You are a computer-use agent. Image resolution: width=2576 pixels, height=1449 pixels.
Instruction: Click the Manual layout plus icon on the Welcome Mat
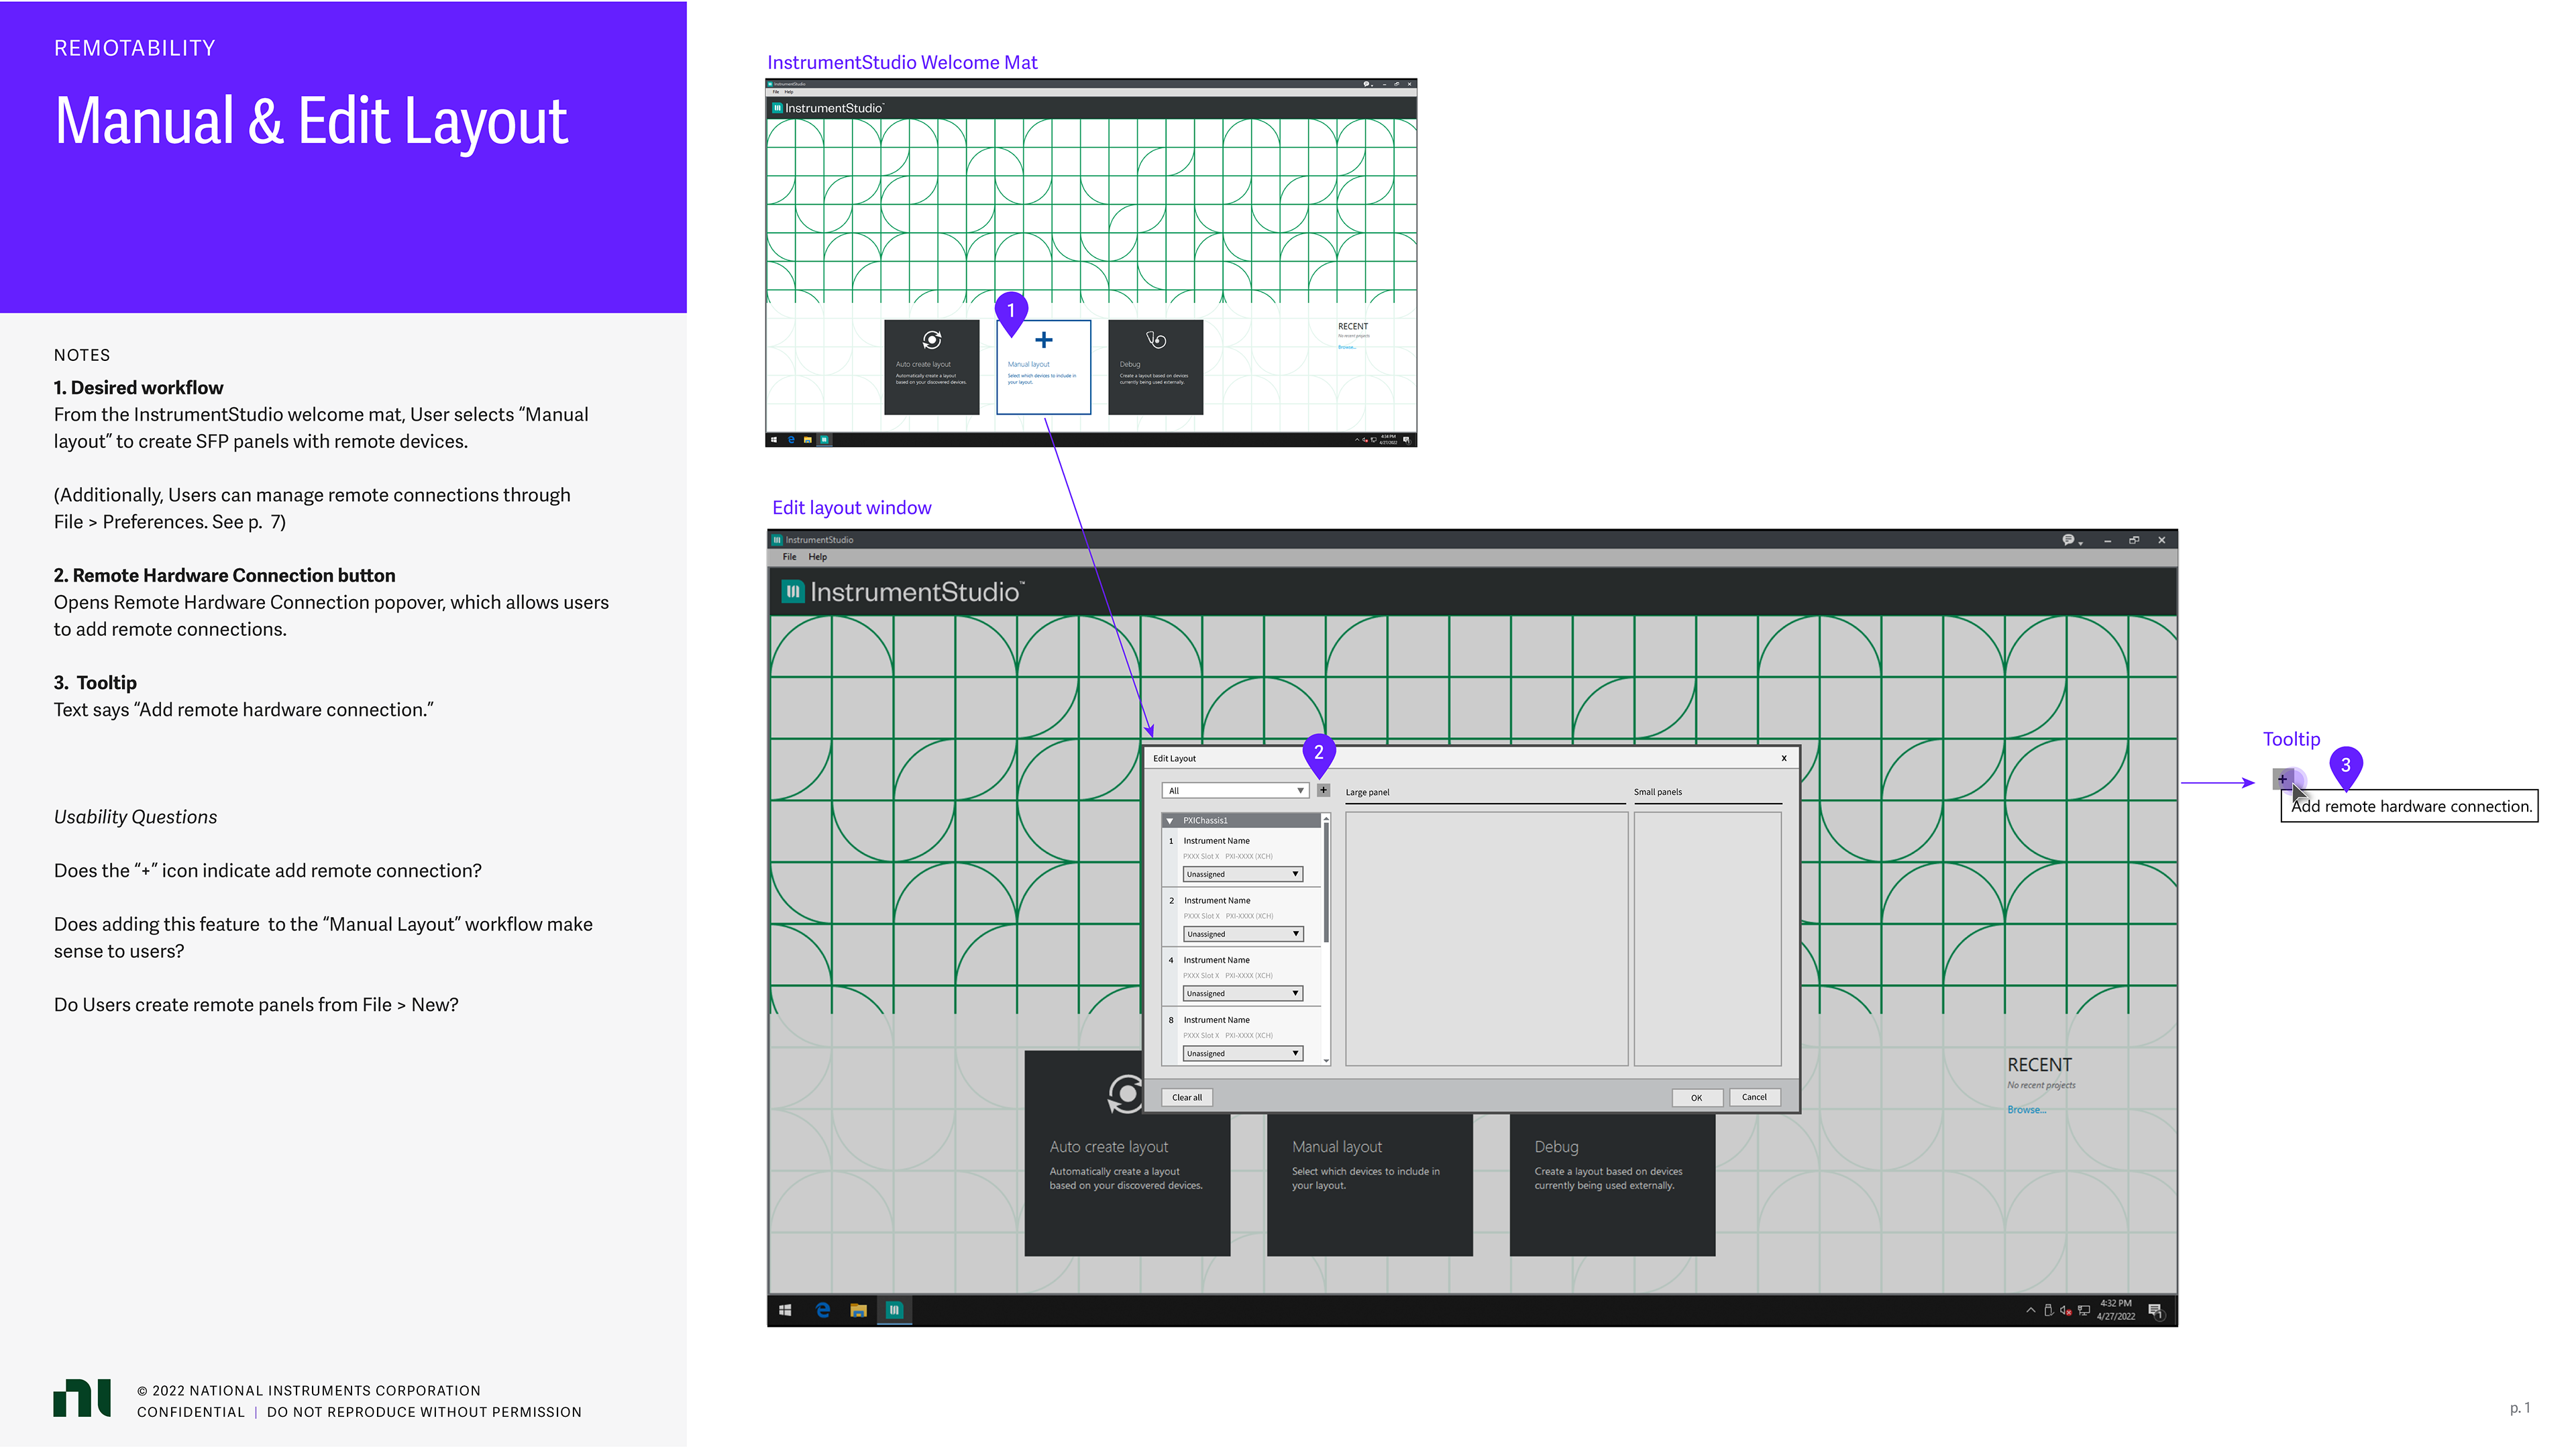[1043, 340]
